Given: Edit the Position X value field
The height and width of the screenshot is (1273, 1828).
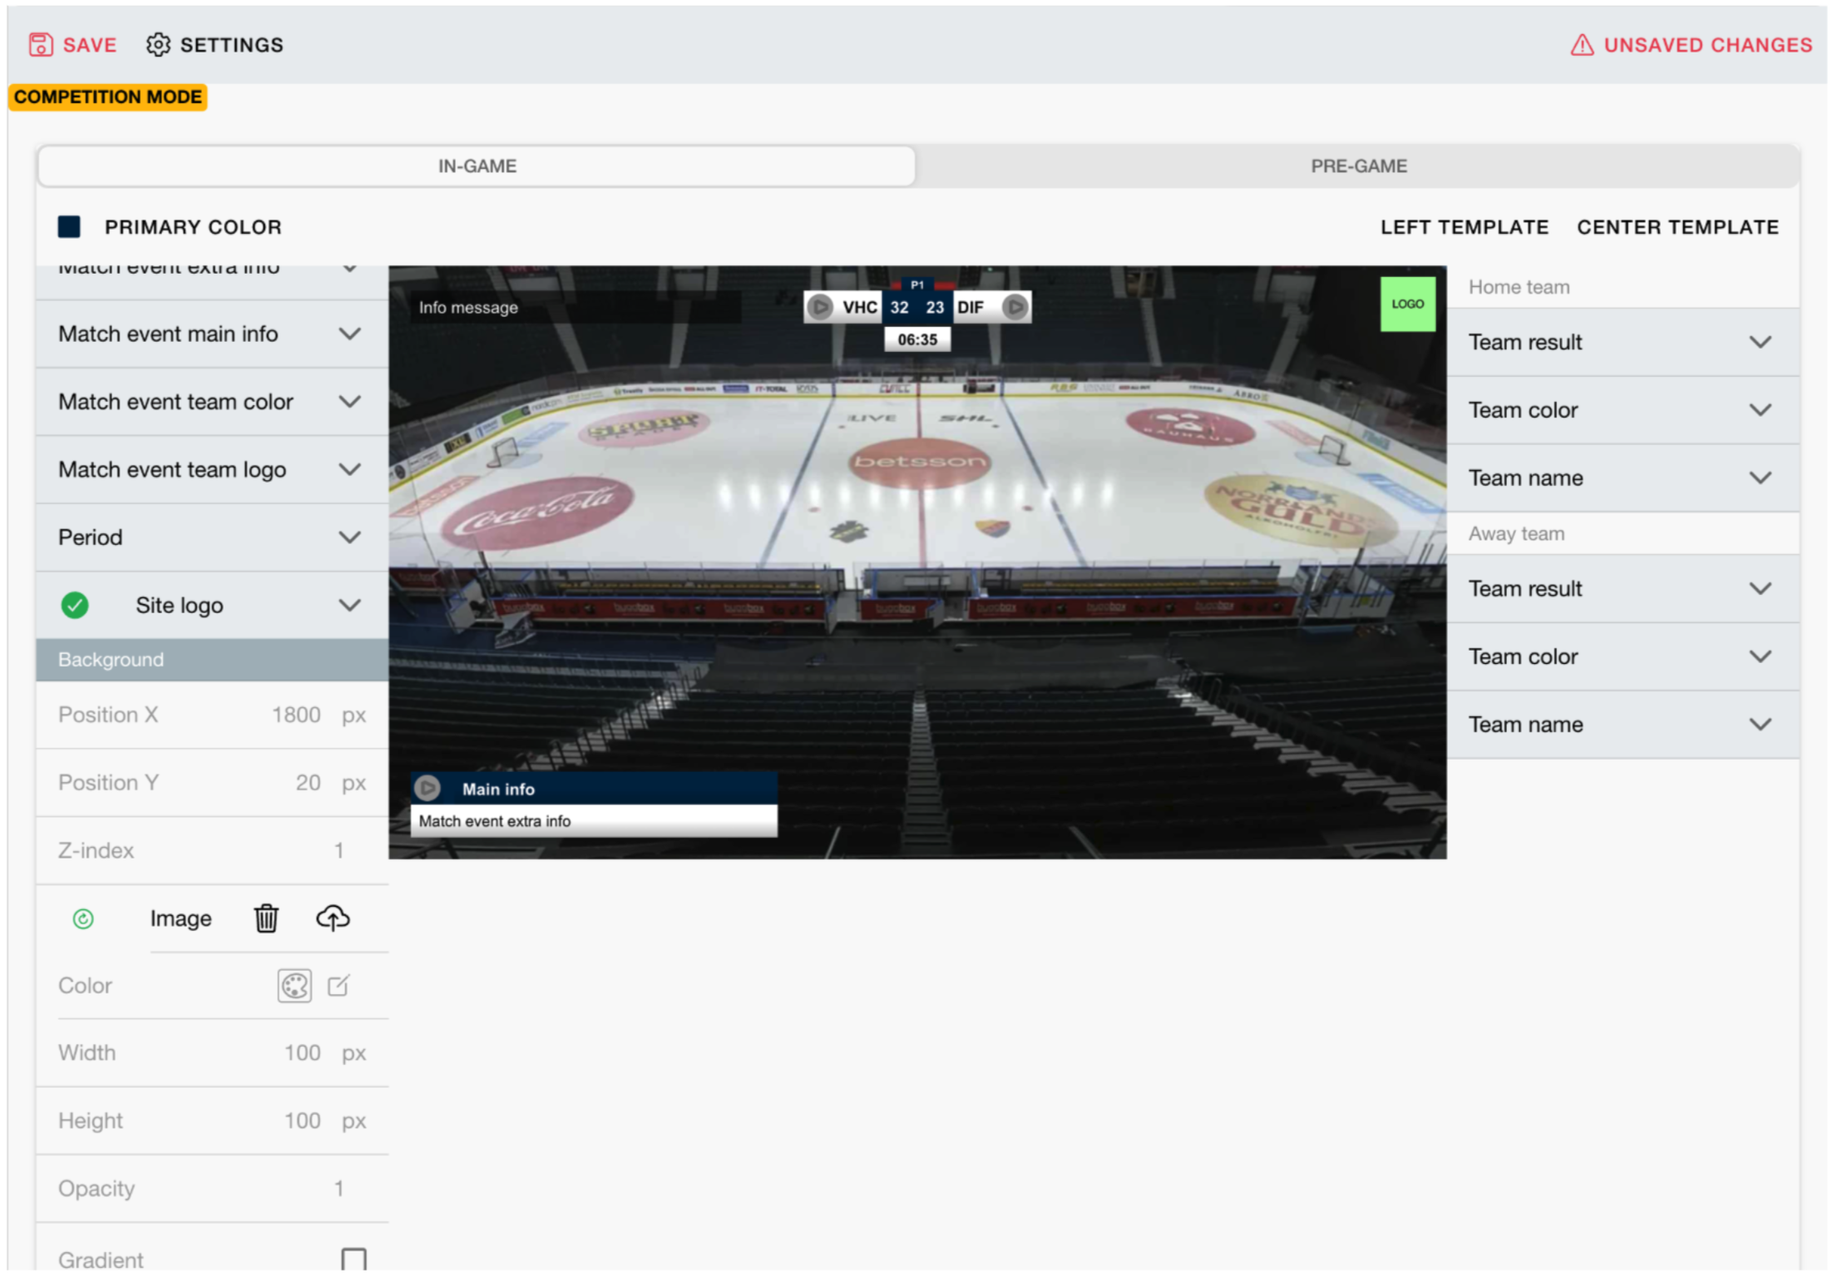Looking at the screenshot, I should 296,715.
